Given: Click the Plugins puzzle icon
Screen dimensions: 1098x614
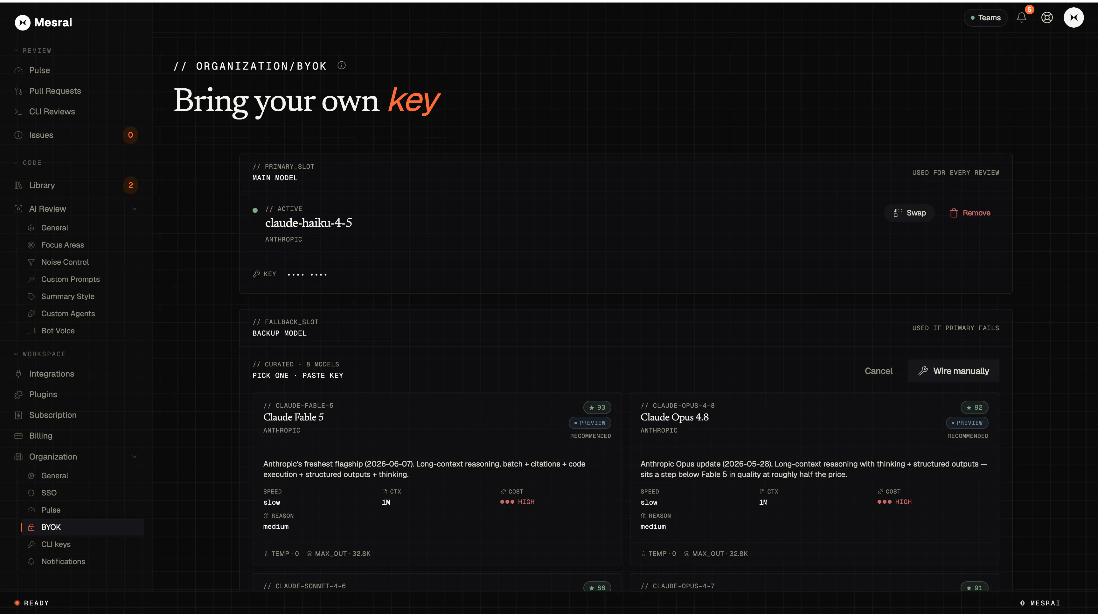Looking at the screenshot, I should tap(18, 395).
